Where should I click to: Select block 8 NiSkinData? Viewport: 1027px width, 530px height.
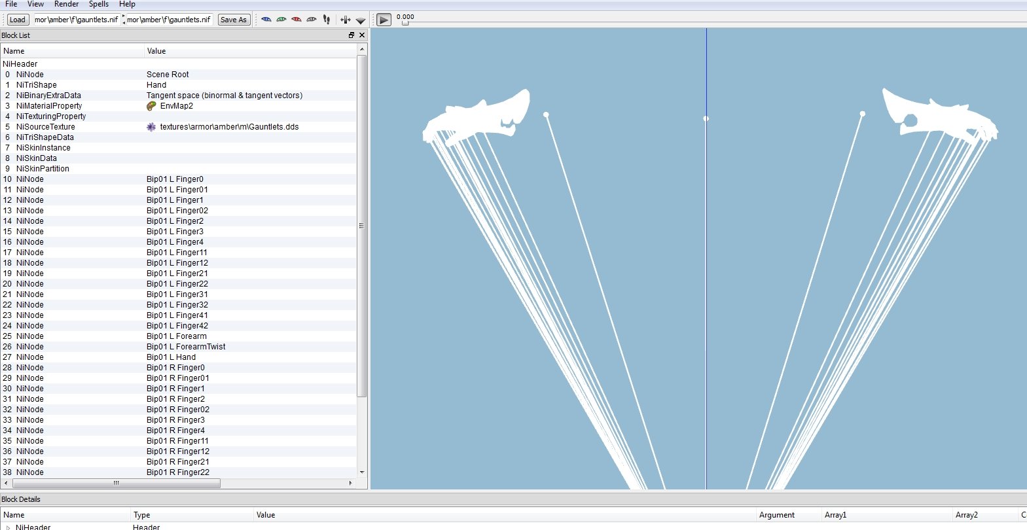(x=179, y=158)
